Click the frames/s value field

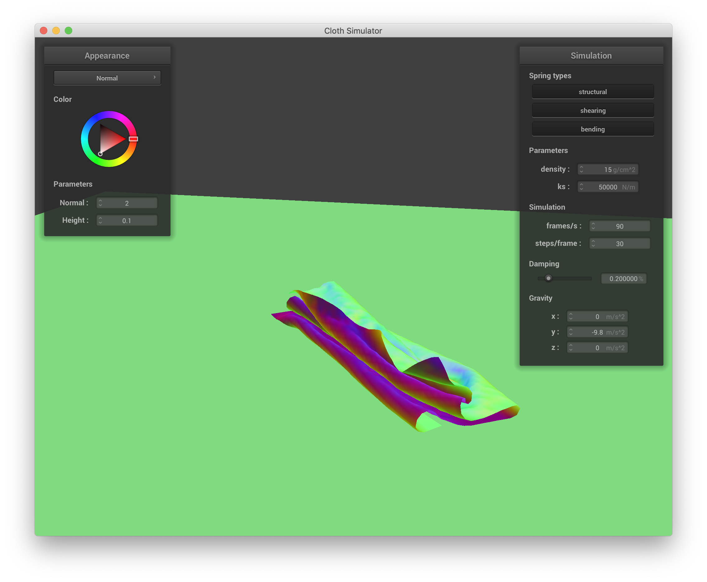[620, 226]
